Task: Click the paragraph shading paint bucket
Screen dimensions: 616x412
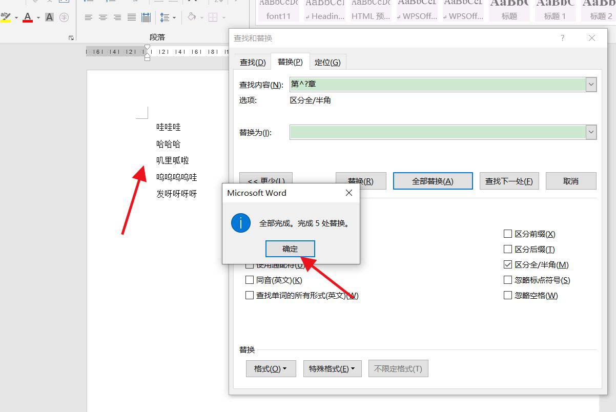Action: [192, 17]
